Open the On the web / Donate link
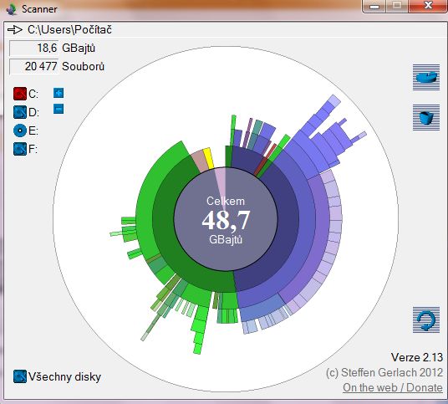Screen dimensions: 448x404 (x=393, y=388)
